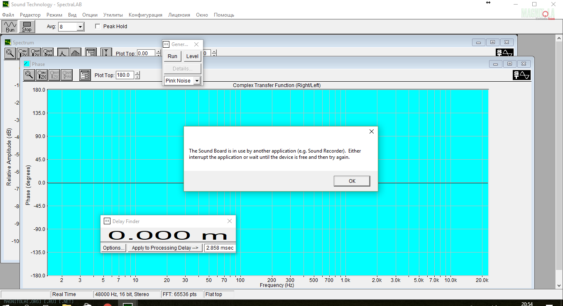The image size is (563, 306).
Task: Click Apply to Processing Delay button
Action: pos(165,248)
